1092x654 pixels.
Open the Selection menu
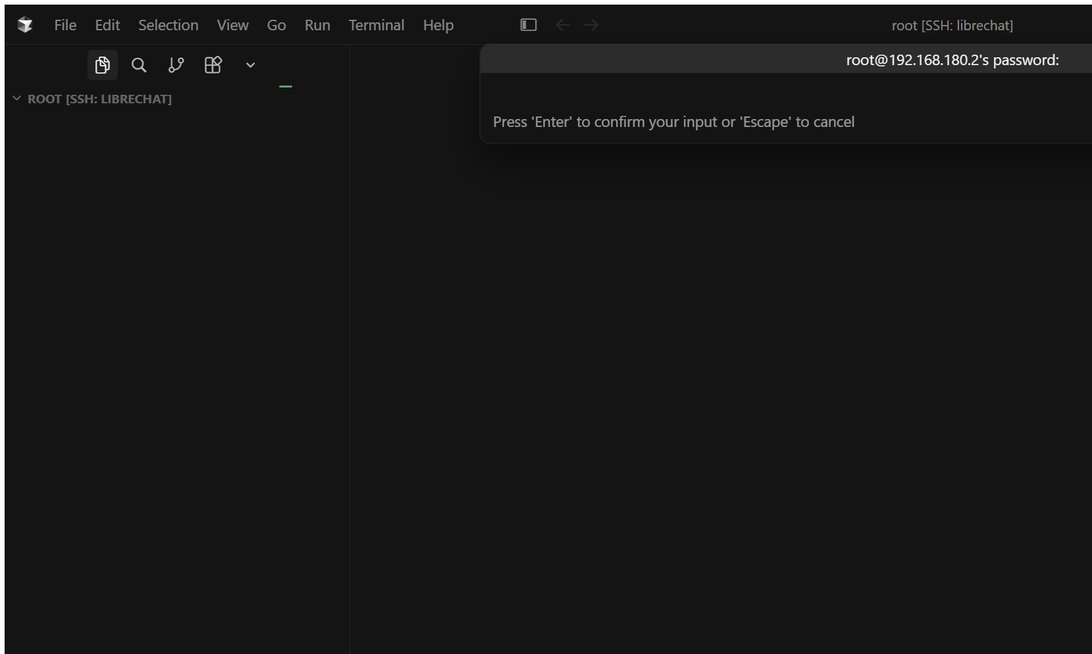(168, 25)
